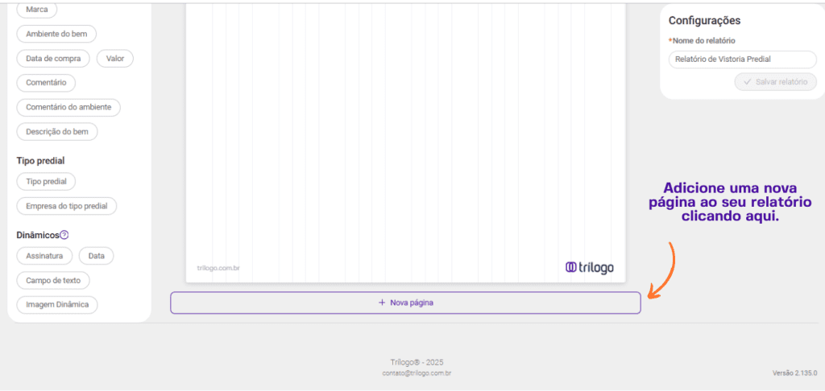This screenshot has width=825, height=391.
Task: Select the Marca field chip
Action: [37, 10]
